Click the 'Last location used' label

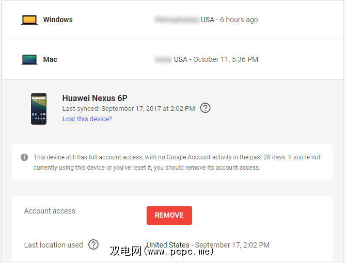[53, 245]
